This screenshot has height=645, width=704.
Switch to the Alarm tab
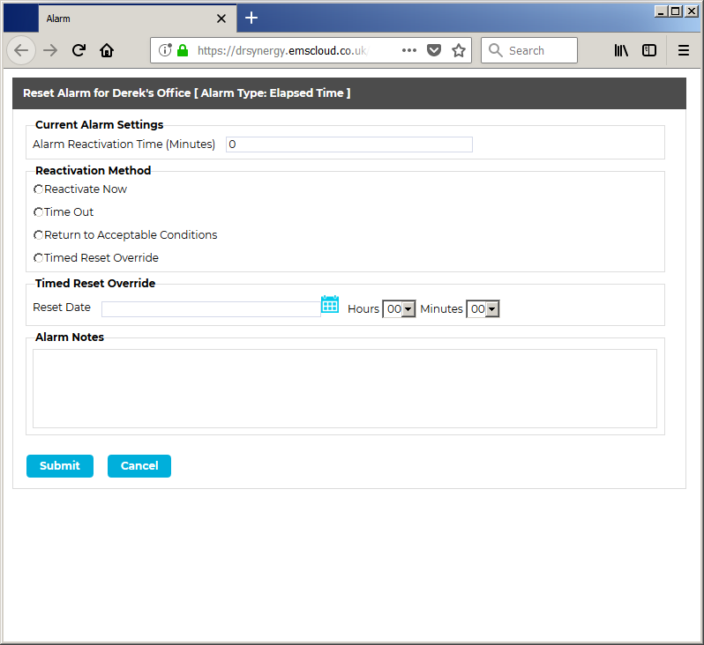point(124,19)
